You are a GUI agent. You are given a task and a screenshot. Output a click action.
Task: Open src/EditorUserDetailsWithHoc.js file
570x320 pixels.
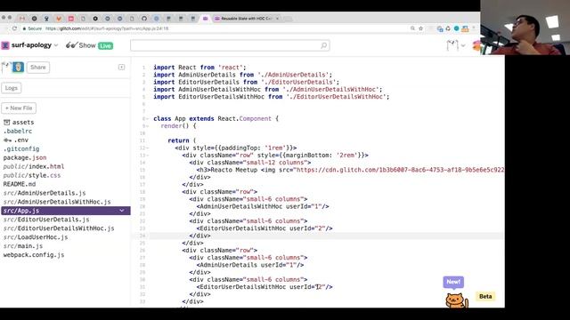(x=59, y=228)
